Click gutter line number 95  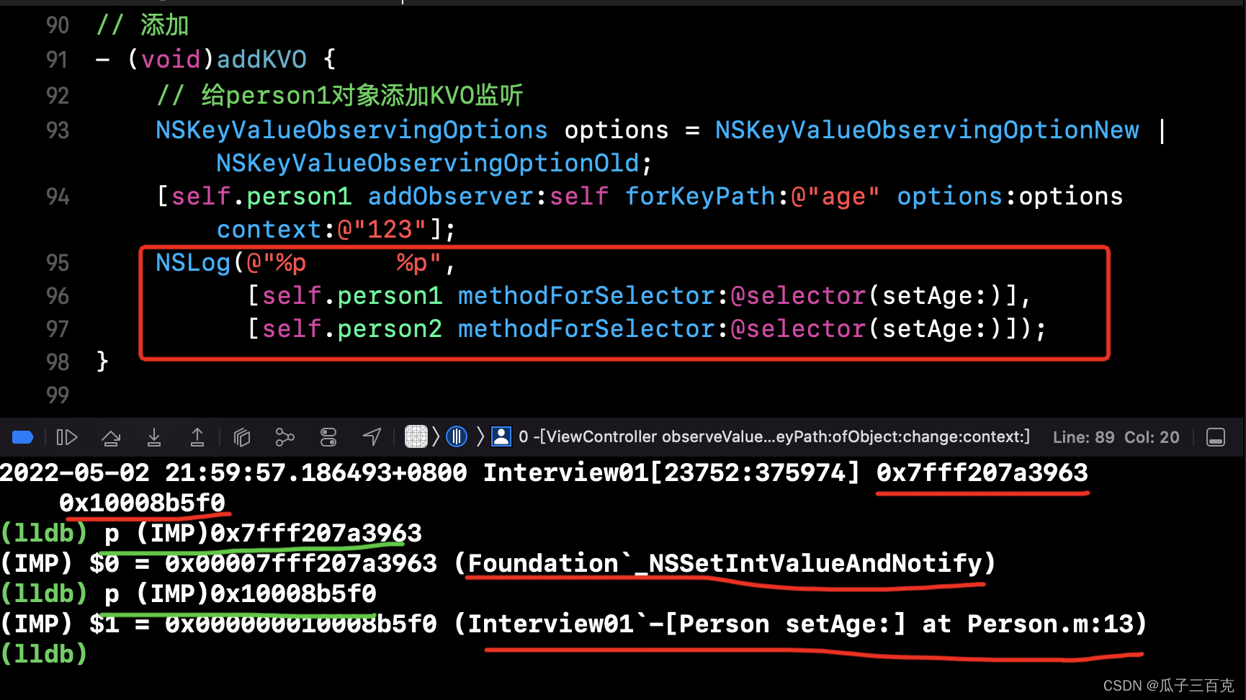pos(58,262)
